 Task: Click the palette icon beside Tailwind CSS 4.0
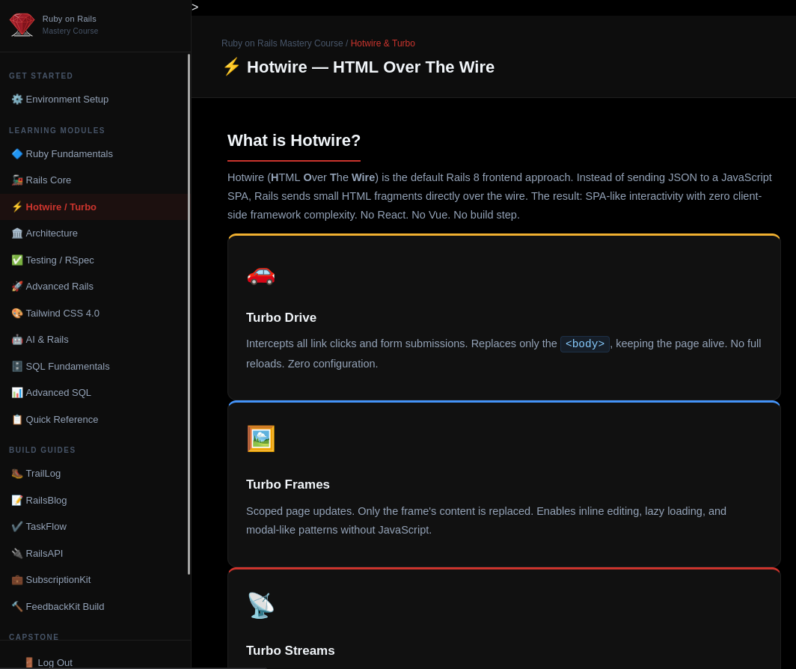click(17, 314)
